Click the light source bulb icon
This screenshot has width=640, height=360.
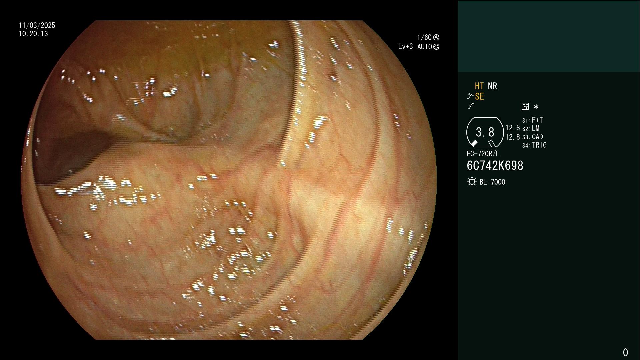click(x=472, y=182)
